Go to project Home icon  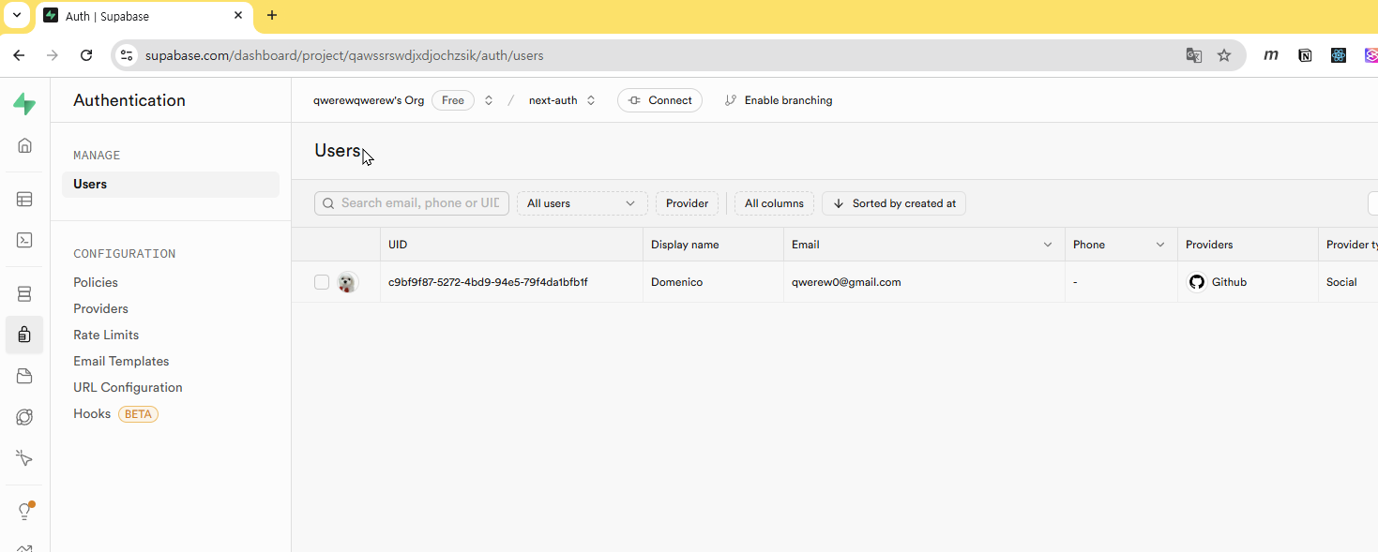pyautogui.click(x=24, y=145)
